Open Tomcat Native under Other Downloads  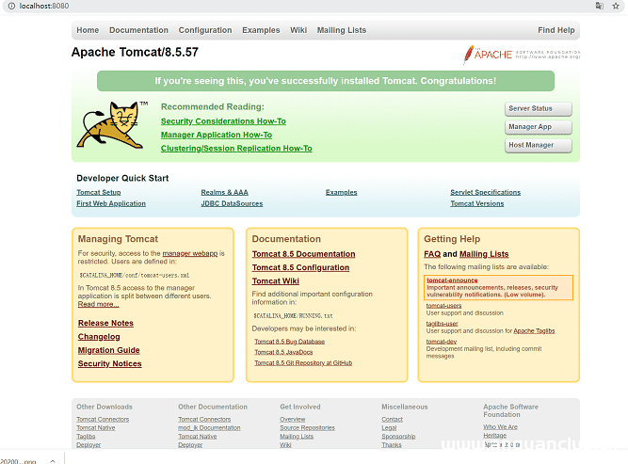click(x=96, y=428)
